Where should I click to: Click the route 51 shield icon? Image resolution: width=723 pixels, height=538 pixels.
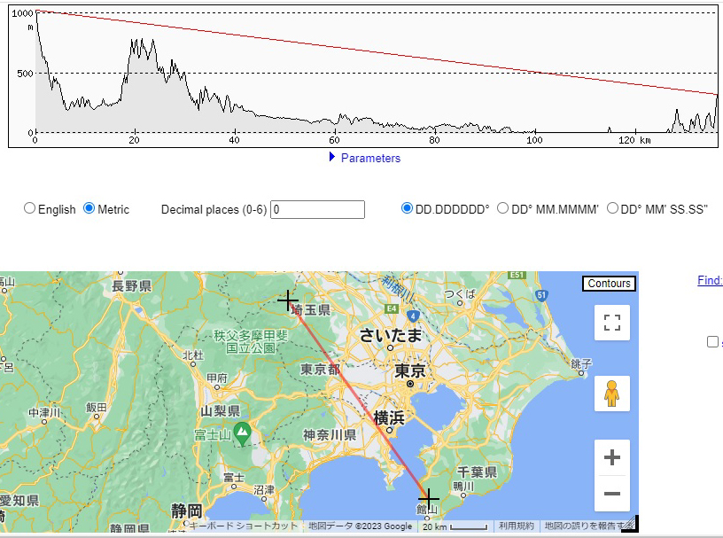click(541, 295)
